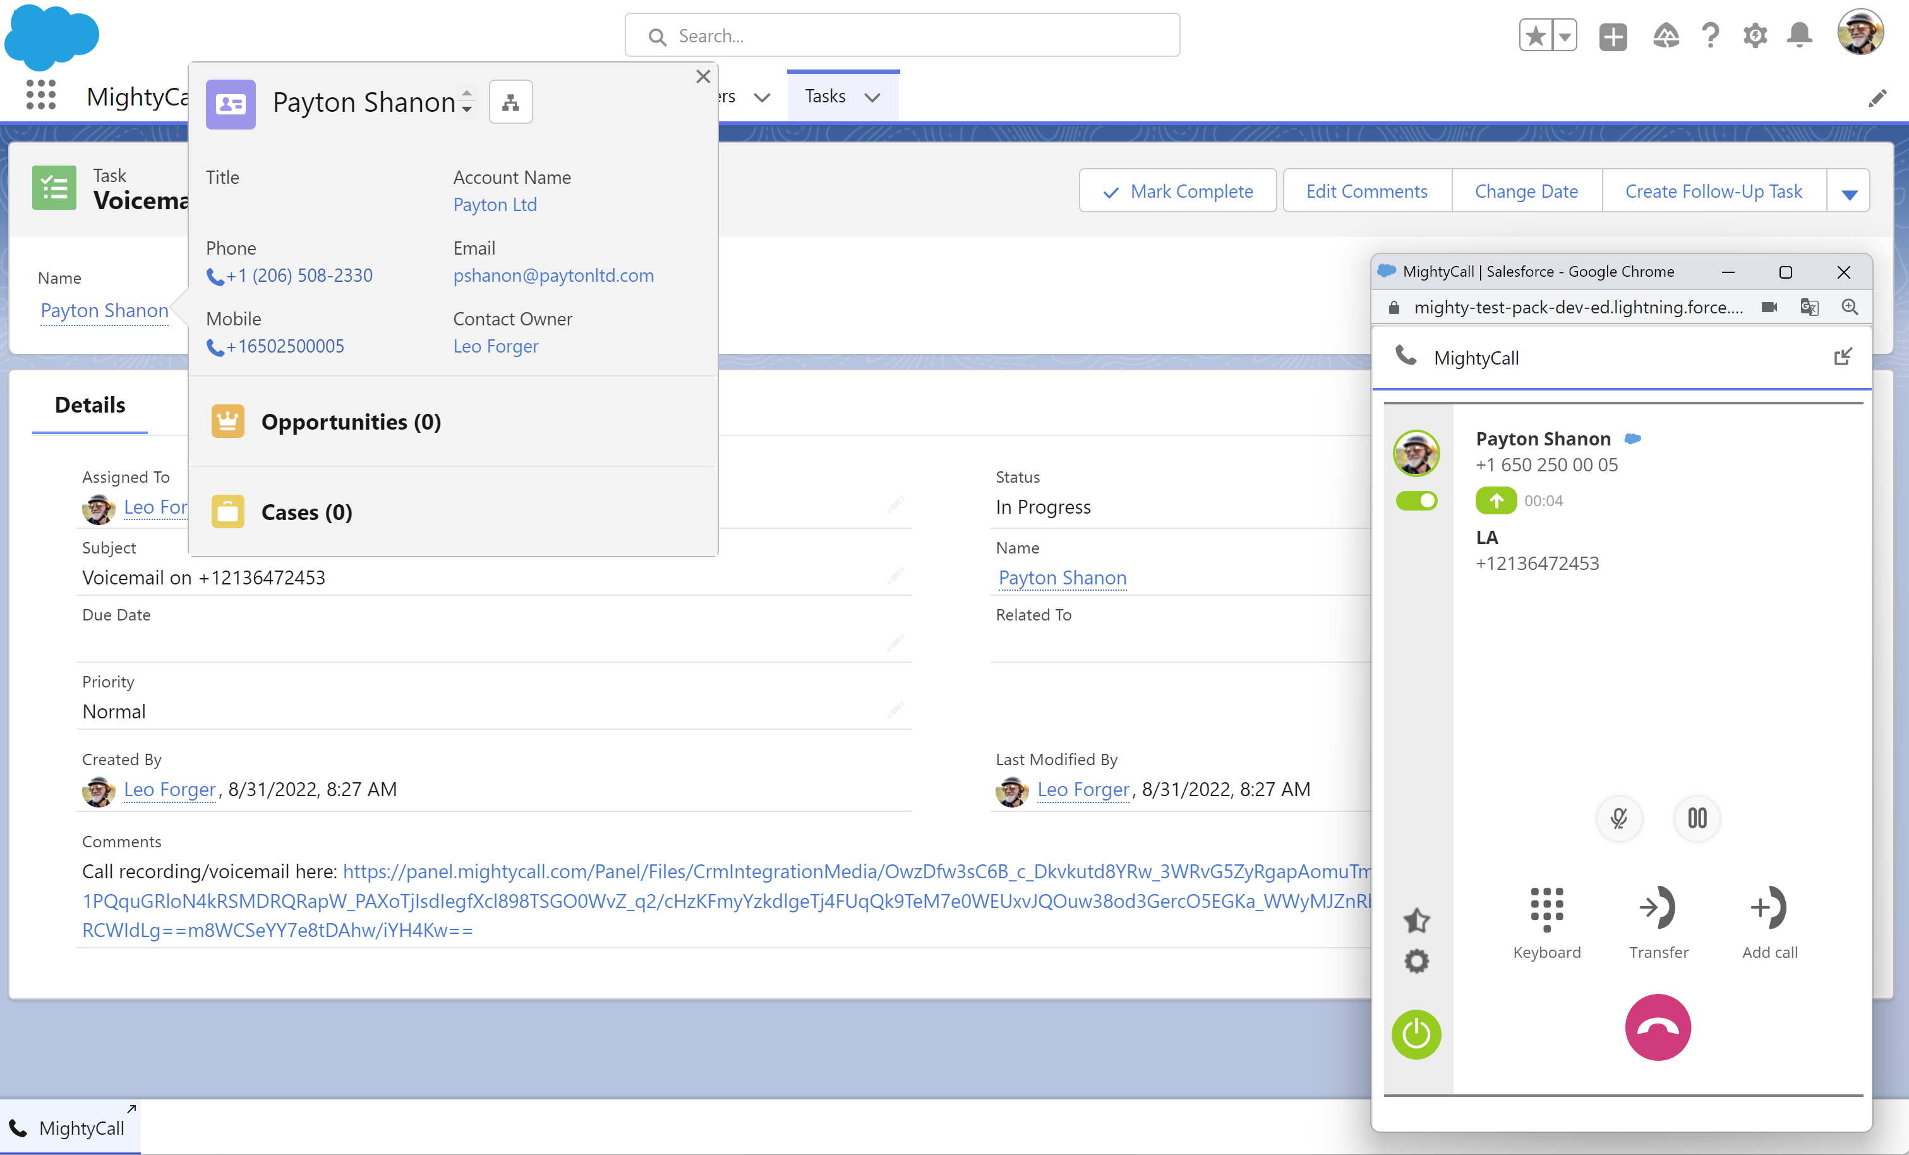Image resolution: width=1909 pixels, height=1155 pixels.
Task: Click the Task record green icon
Action: point(54,188)
